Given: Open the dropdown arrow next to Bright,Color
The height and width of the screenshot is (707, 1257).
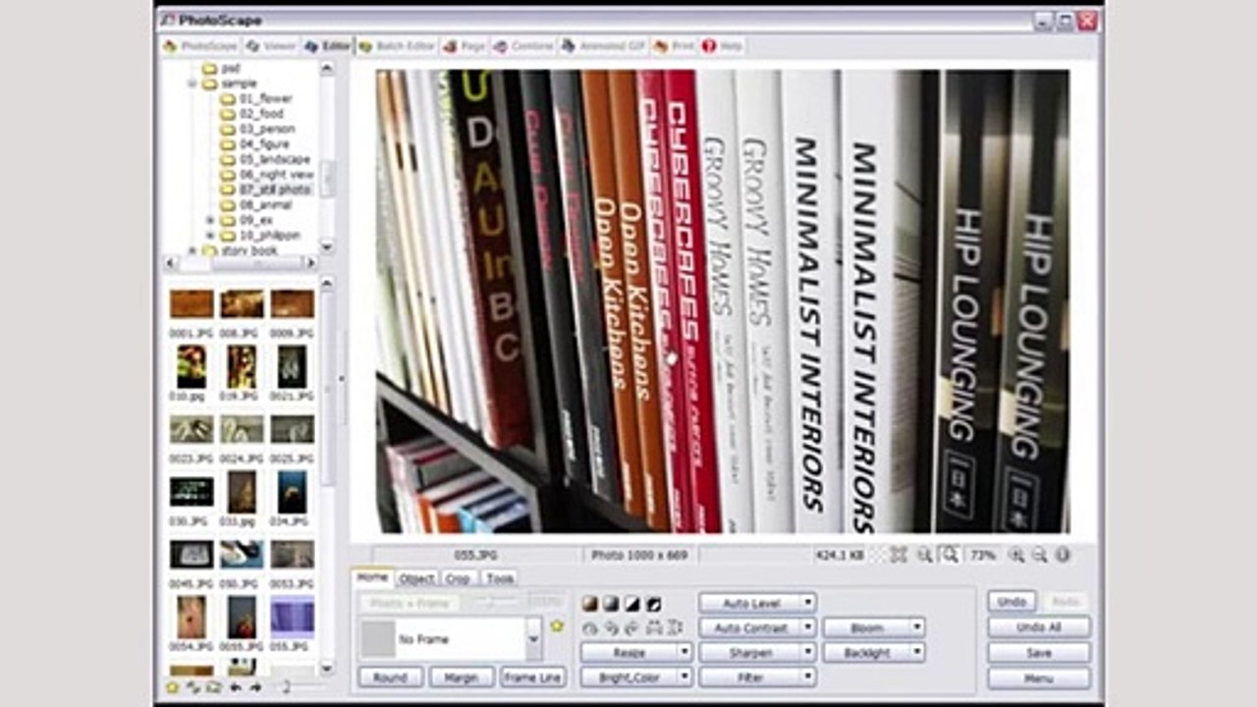Looking at the screenshot, I should [684, 677].
